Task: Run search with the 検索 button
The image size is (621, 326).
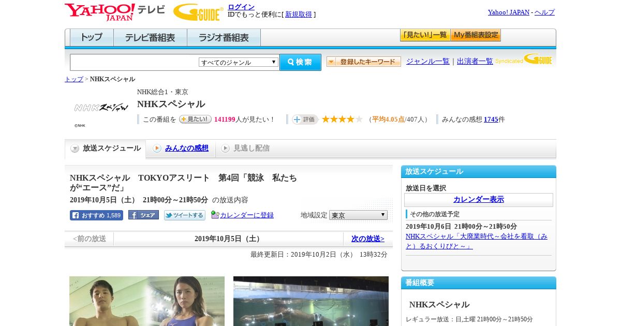Action: click(300, 62)
